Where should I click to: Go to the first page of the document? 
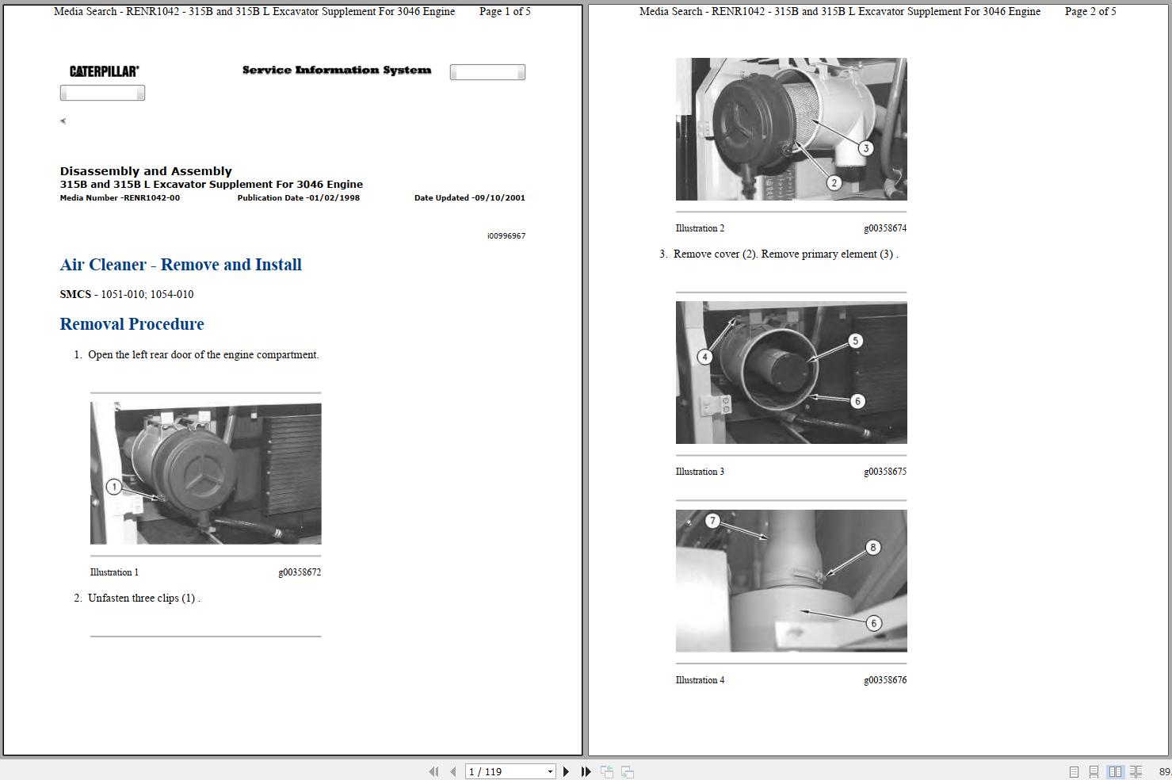[433, 770]
